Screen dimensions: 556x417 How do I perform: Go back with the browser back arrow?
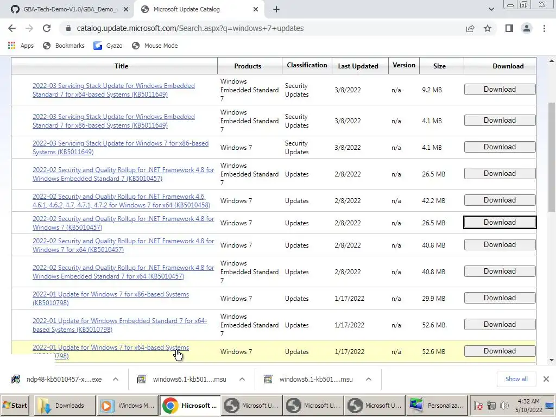[12, 28]
